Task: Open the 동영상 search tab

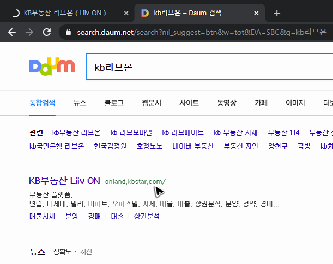Action: [227, 103]
